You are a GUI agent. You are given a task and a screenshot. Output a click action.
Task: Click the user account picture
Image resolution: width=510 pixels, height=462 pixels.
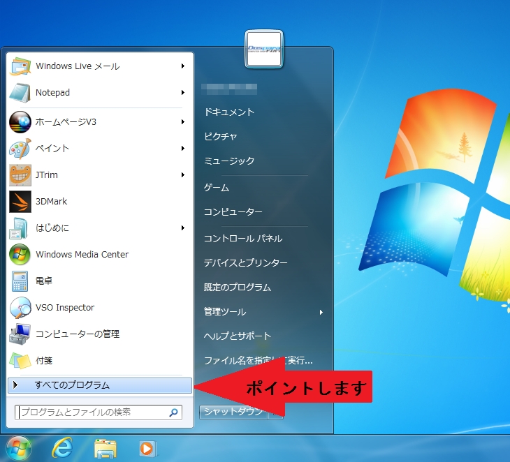[264, 49]
